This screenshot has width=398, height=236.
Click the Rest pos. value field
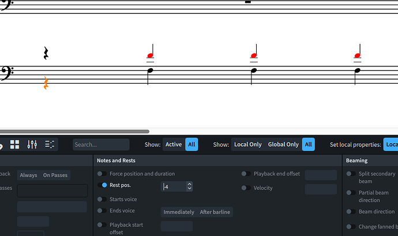click(174, 186)
